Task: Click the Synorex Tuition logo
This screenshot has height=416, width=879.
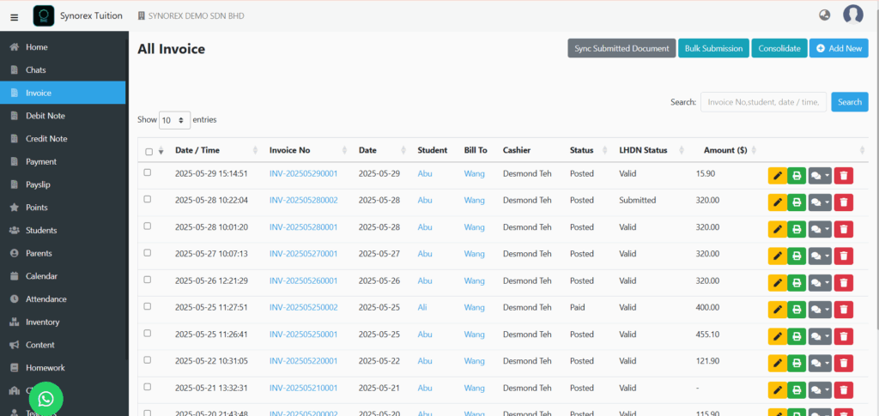Action: (x=44, y=16)
